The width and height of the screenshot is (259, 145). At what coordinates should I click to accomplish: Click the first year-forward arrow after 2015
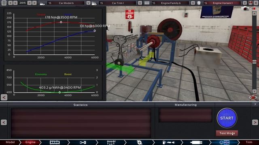tap(30, 3)
